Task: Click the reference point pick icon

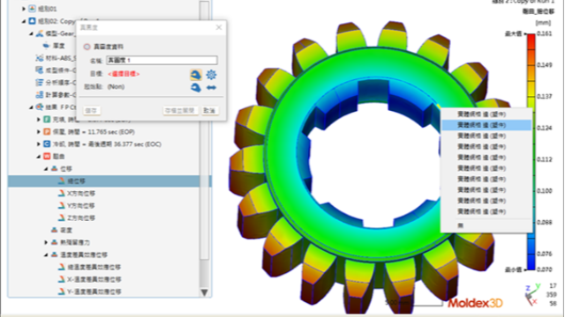Action: click(x=196, y=87)
